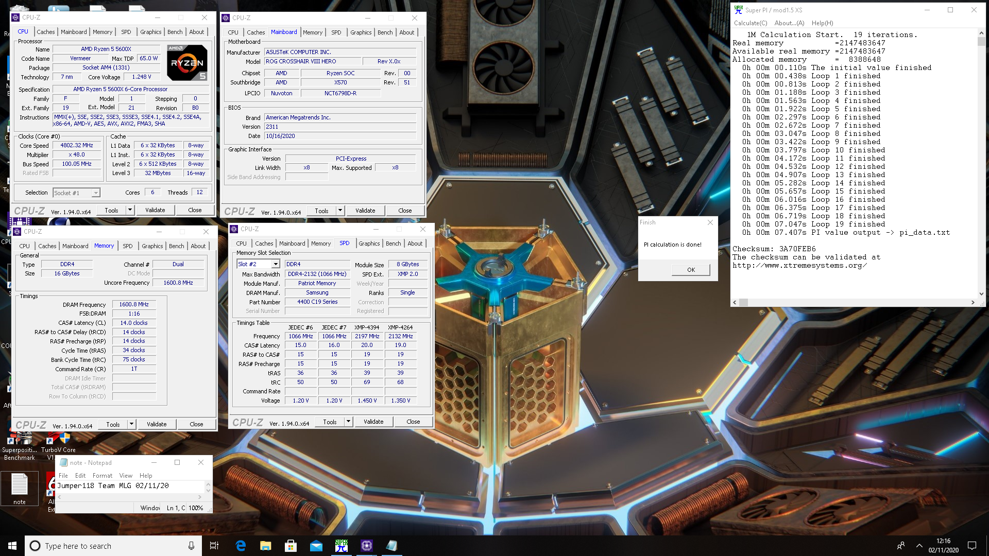Click Validate in the CPU tab window
989x556 pixels.
click(155, 210)
